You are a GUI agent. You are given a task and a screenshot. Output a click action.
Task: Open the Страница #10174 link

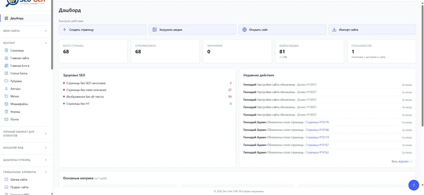tap(317, 137)
